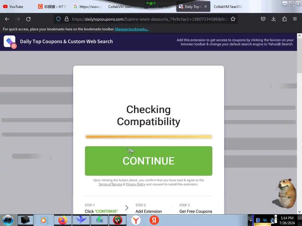
Task: Select the CollabVM SearXNG tab beside the Google tab
Action: 122,7
